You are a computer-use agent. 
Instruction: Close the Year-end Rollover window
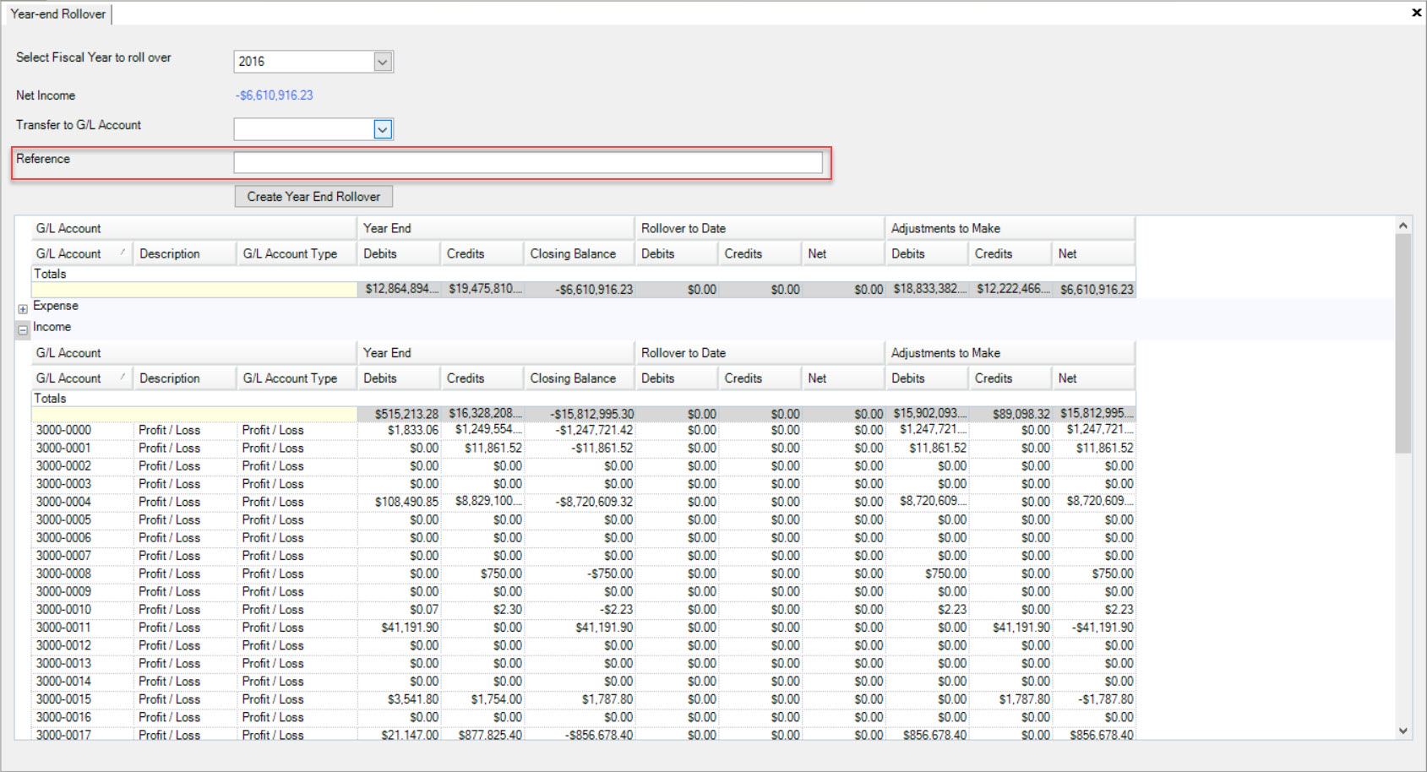tap(1416, 13)
